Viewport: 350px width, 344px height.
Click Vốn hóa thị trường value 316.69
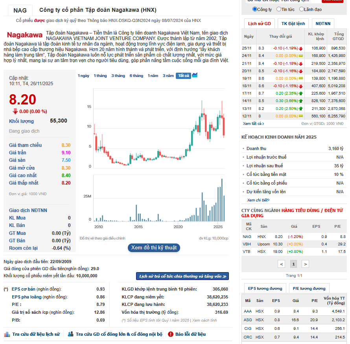[221, 312]
